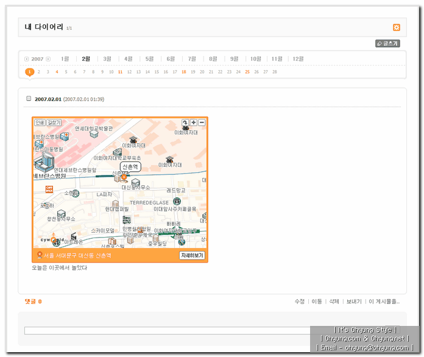Open diary settings gear icon

(x=397, y=27)
